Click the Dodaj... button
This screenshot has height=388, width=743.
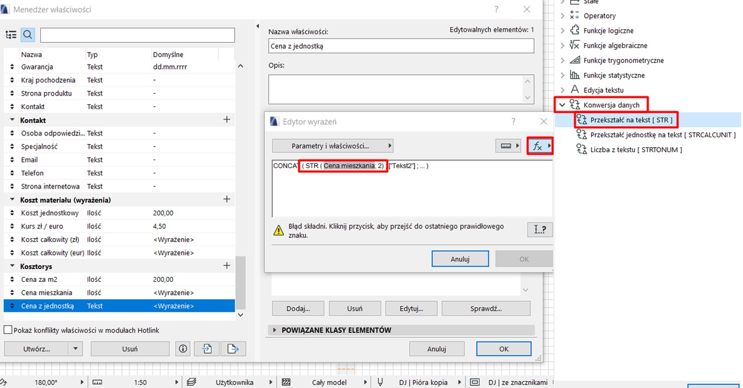point(298,309)
